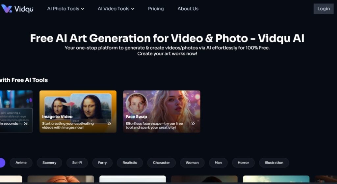Show Illustration style images
Screen dimensions: 337x184
(x=274, y=163)
